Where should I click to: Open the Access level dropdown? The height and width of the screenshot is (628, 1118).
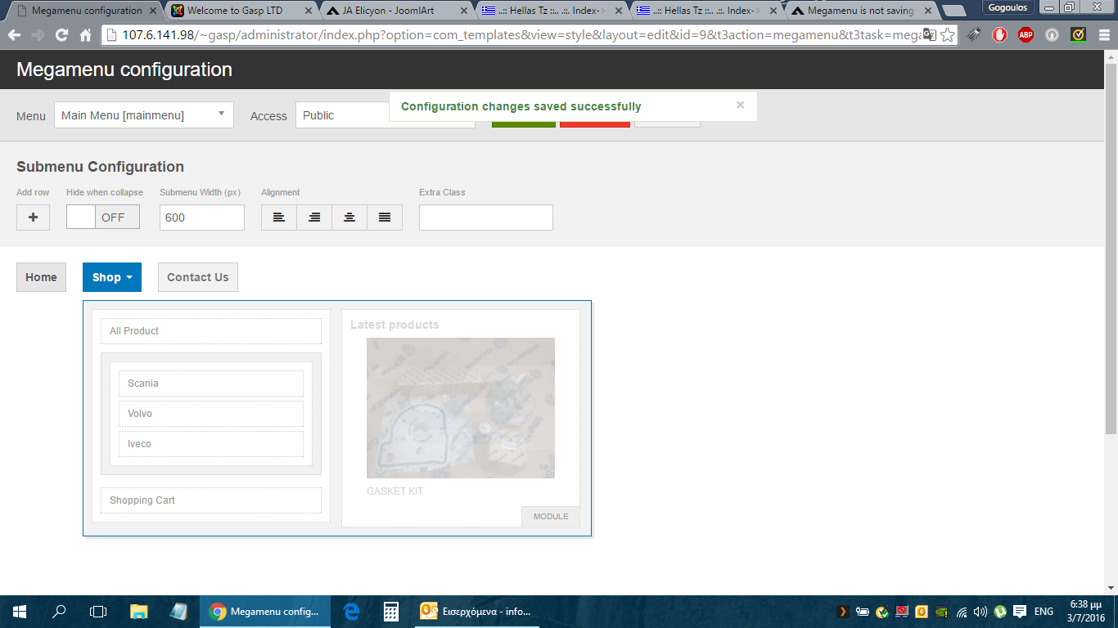click(385, 115)
